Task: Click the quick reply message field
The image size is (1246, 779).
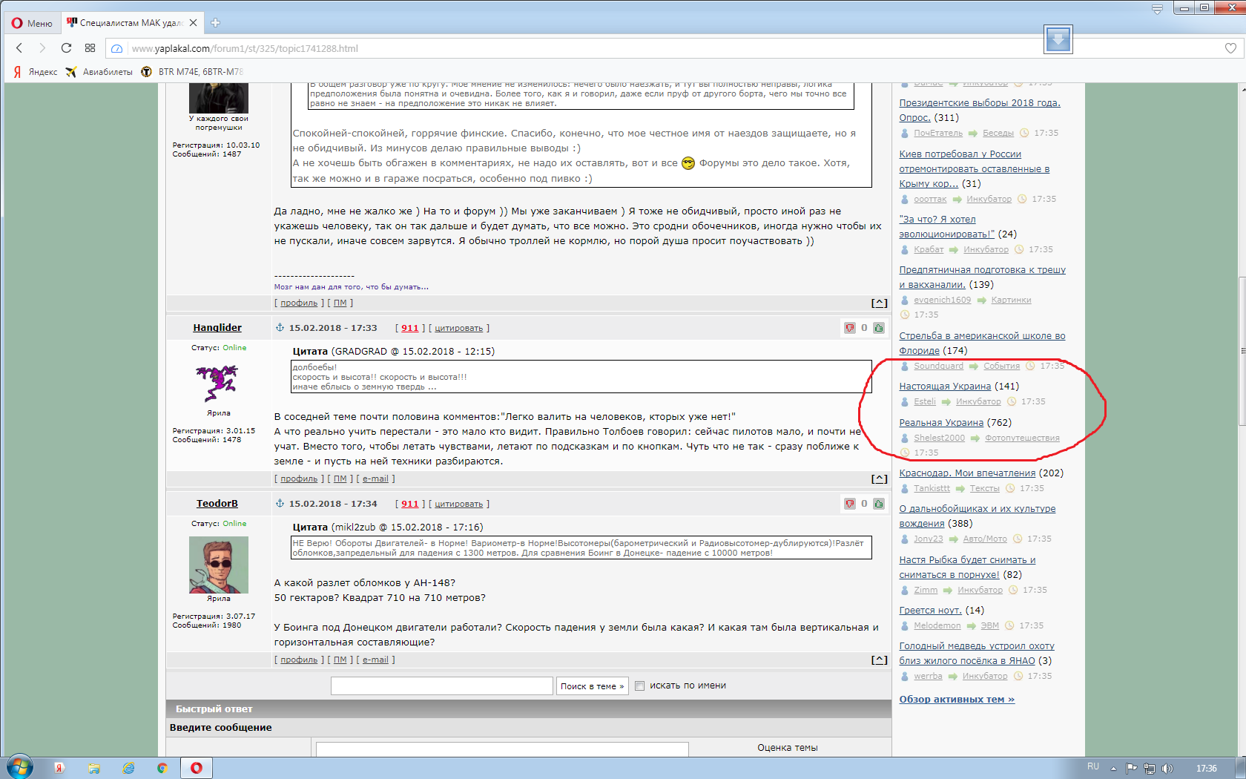Action: click(502, 749)
